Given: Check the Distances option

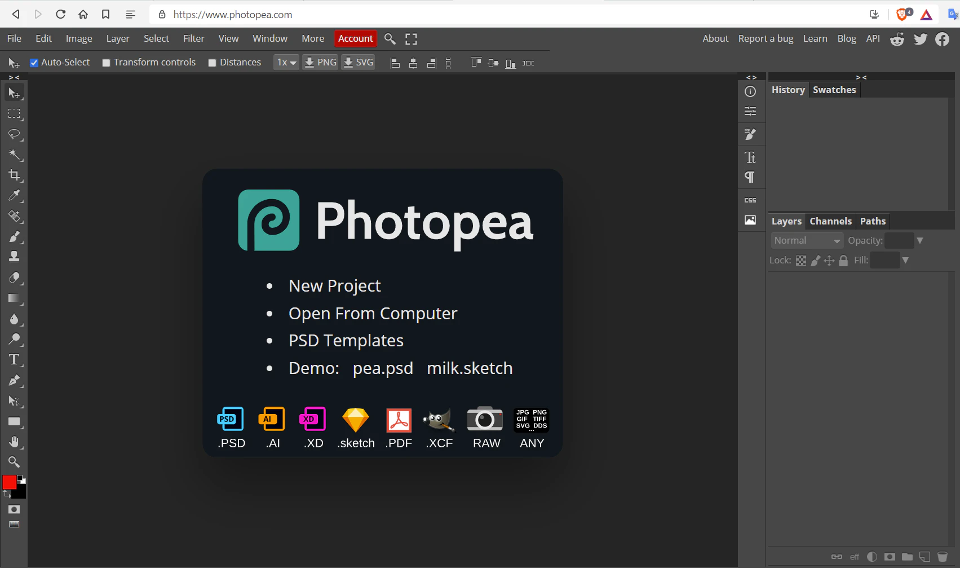Looking at the screenshot, I should coord(213,62).
